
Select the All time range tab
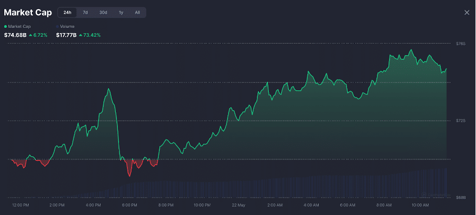(137, 13)
